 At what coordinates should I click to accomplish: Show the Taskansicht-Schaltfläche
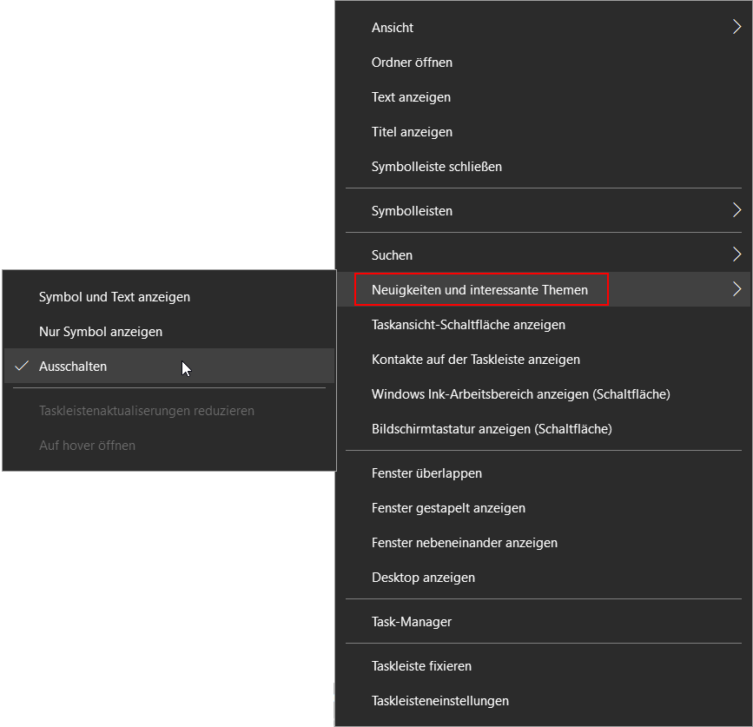point(468,325)
